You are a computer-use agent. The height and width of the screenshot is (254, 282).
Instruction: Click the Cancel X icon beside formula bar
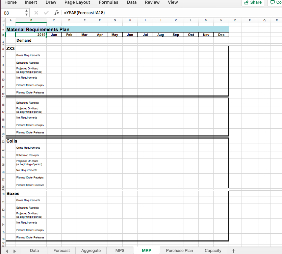coord(36,13)
